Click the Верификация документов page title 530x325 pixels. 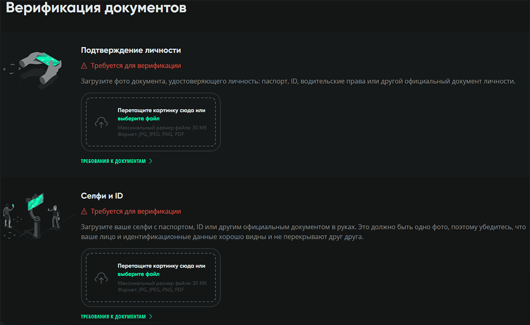click(96, 9)
